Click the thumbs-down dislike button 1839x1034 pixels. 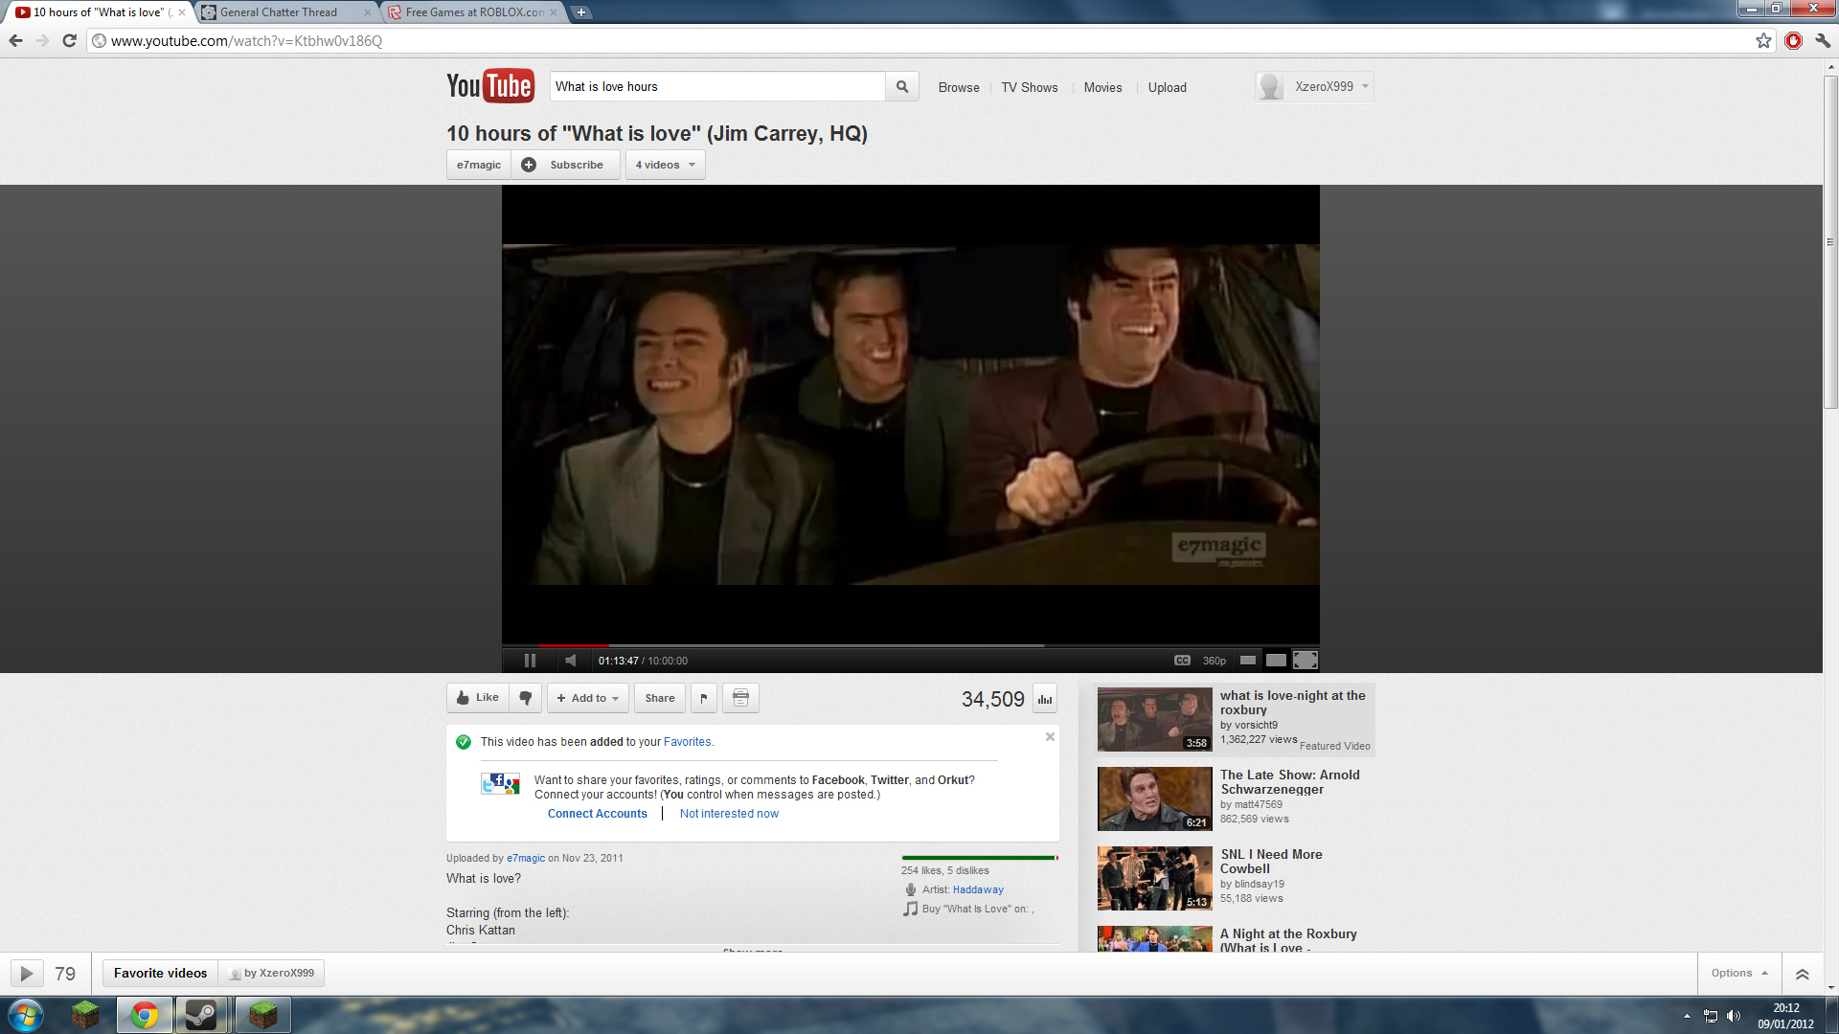click(526, 698)
